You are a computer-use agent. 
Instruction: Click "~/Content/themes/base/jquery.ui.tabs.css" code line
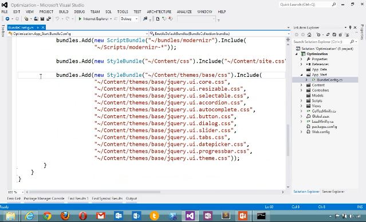coord(162,137)
